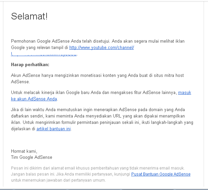Screen dimensions: 208x190
Task: Open the 'artikel bantuan ini' help article
Action: coord(54,129)
